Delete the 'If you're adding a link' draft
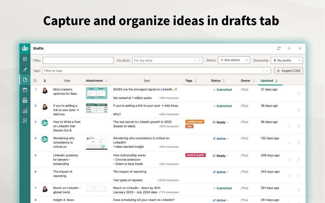Image resolution: width=325 pixels, height=203 pixels. (299, 110)
